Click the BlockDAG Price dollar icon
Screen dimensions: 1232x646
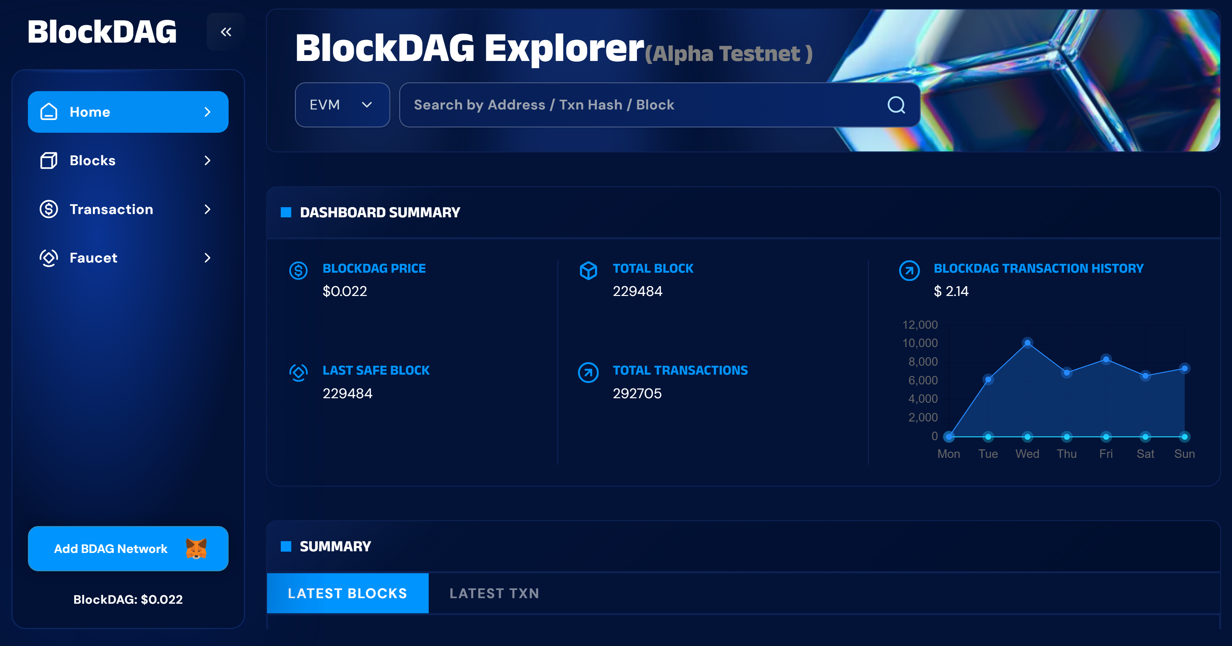298,270
